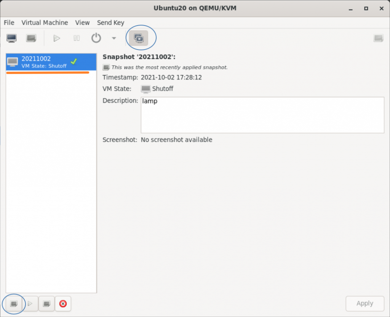Click green checkmark on snapshot 20211002
Screen dimensions: 390x317
click(x=74, y=61)
